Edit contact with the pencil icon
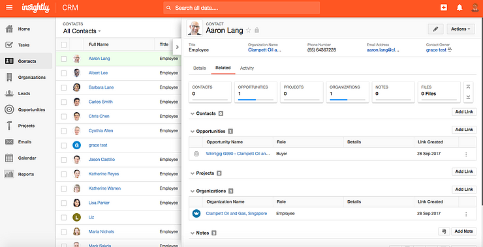483x247 pixels. pyautogui.click(x=435, y=29)
